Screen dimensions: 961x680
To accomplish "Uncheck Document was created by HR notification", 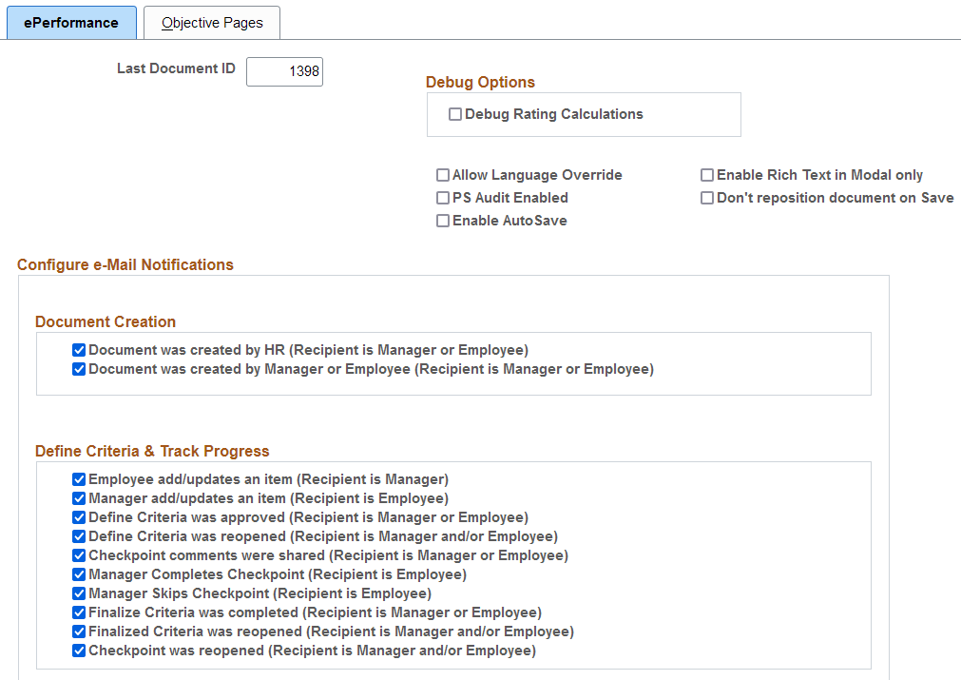I will pos(79,350).
